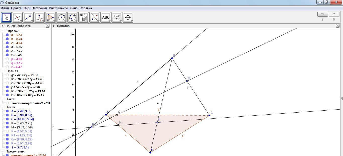Select line 'l: -3.68x + 7.62y = 15.12'
Viewport: 343px width, 156px height.
click(28, 95)
